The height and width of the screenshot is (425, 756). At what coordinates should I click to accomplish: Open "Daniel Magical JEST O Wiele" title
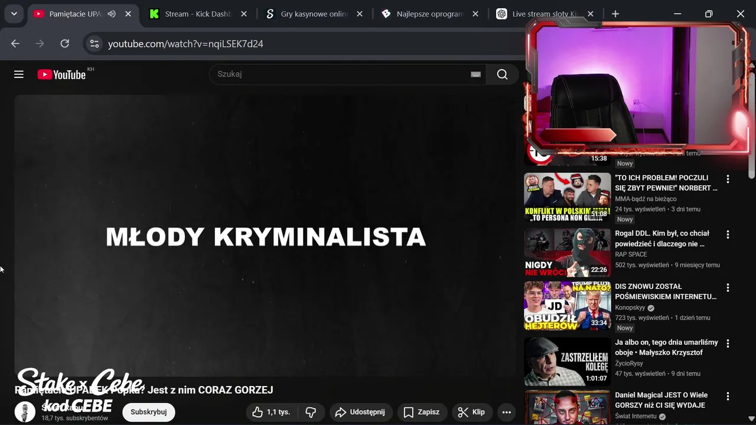(x=660, y=400)
